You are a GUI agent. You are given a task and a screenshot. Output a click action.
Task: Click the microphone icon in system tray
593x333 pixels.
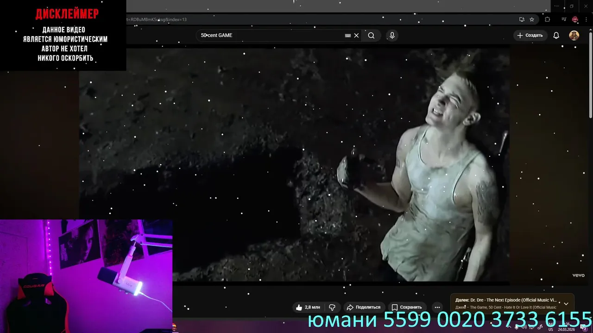(x=517, y=327)
